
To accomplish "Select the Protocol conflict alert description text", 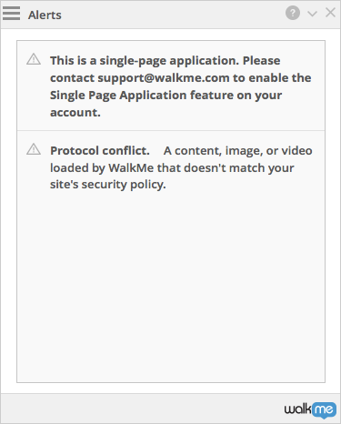I will [x=181, y=167].
